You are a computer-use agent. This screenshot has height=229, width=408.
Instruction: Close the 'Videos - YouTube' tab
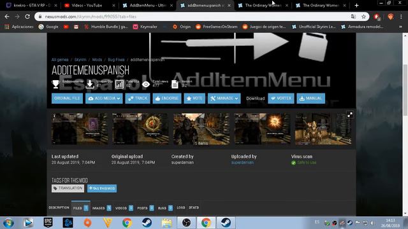tap(113, 5)
